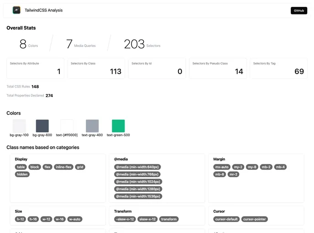Viewport: 314px width, 233px height.
Task: Click the Margin category heading
Action: 219,159
